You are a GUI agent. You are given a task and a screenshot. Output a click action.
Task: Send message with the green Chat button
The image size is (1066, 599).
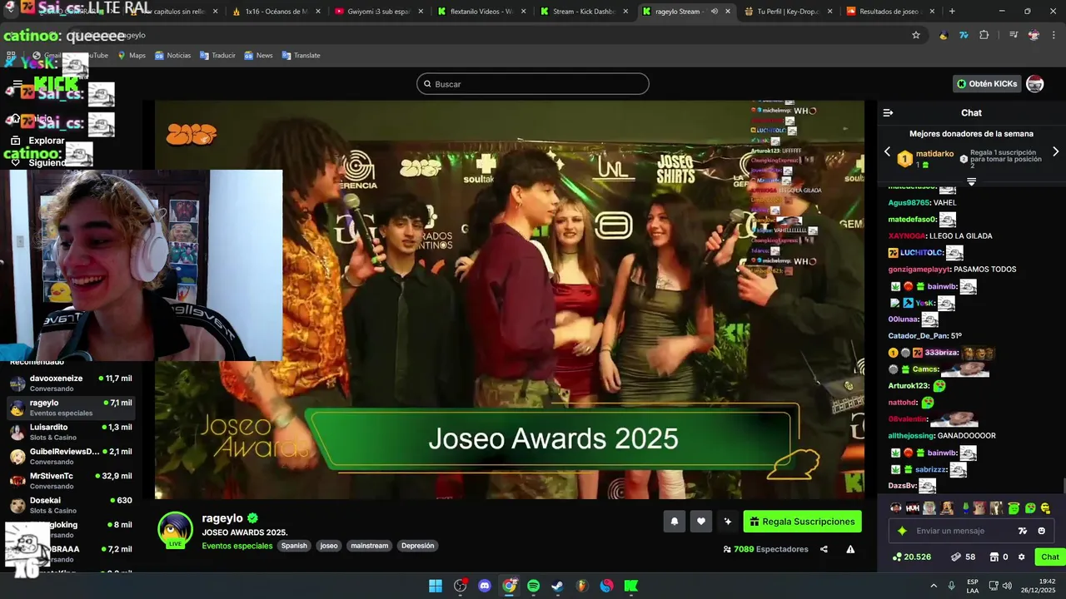[1050, 557]
